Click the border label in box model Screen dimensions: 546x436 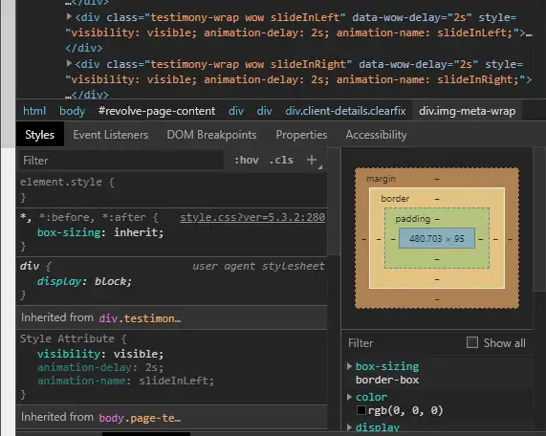pyautogui.click(x=395, y=199)
